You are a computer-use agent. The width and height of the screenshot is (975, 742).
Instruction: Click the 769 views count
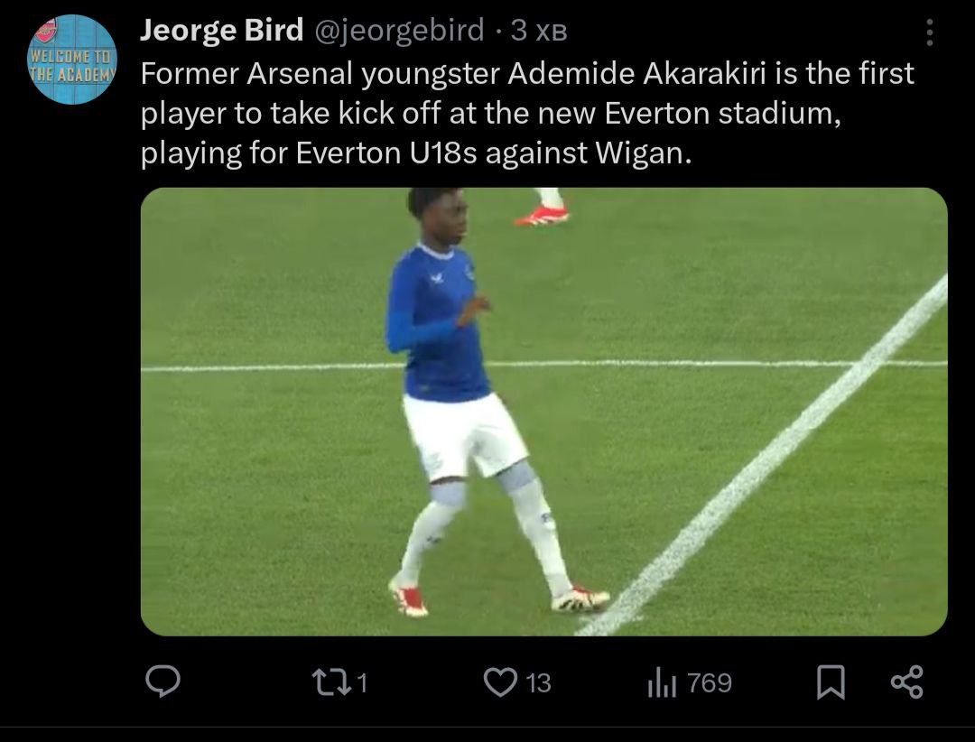click(x=709, y=683)
